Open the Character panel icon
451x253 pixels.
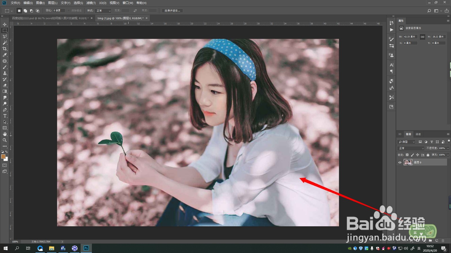[x=391, y=65]
